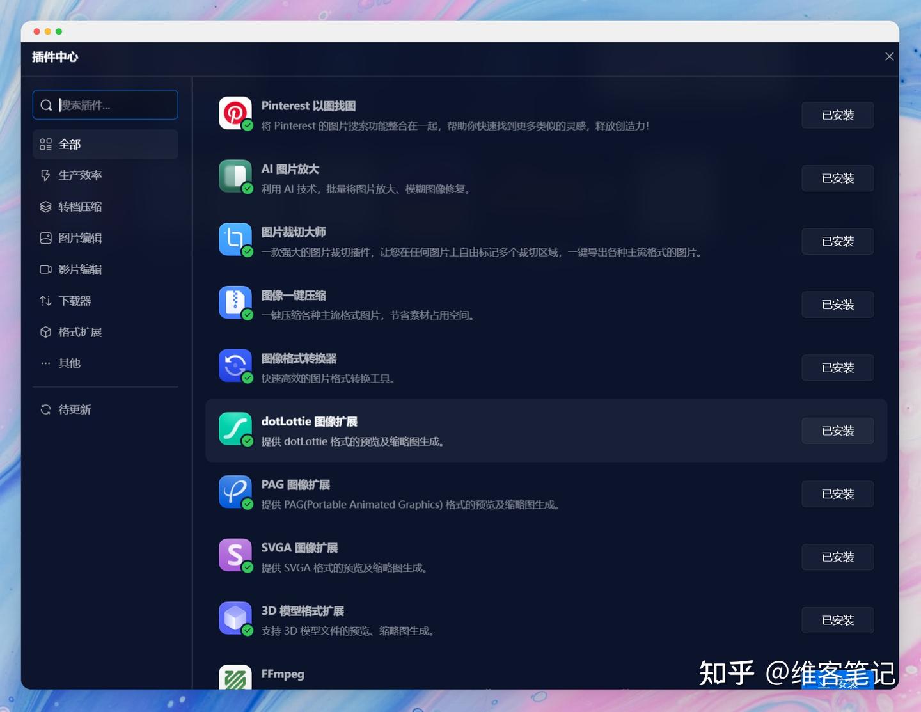Click 已安装 next to SVGA 图像扩展

[x=837, y=557]
